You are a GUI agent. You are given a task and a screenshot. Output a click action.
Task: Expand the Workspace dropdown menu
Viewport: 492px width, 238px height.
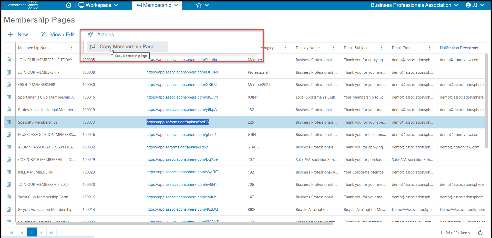[98, 5]
